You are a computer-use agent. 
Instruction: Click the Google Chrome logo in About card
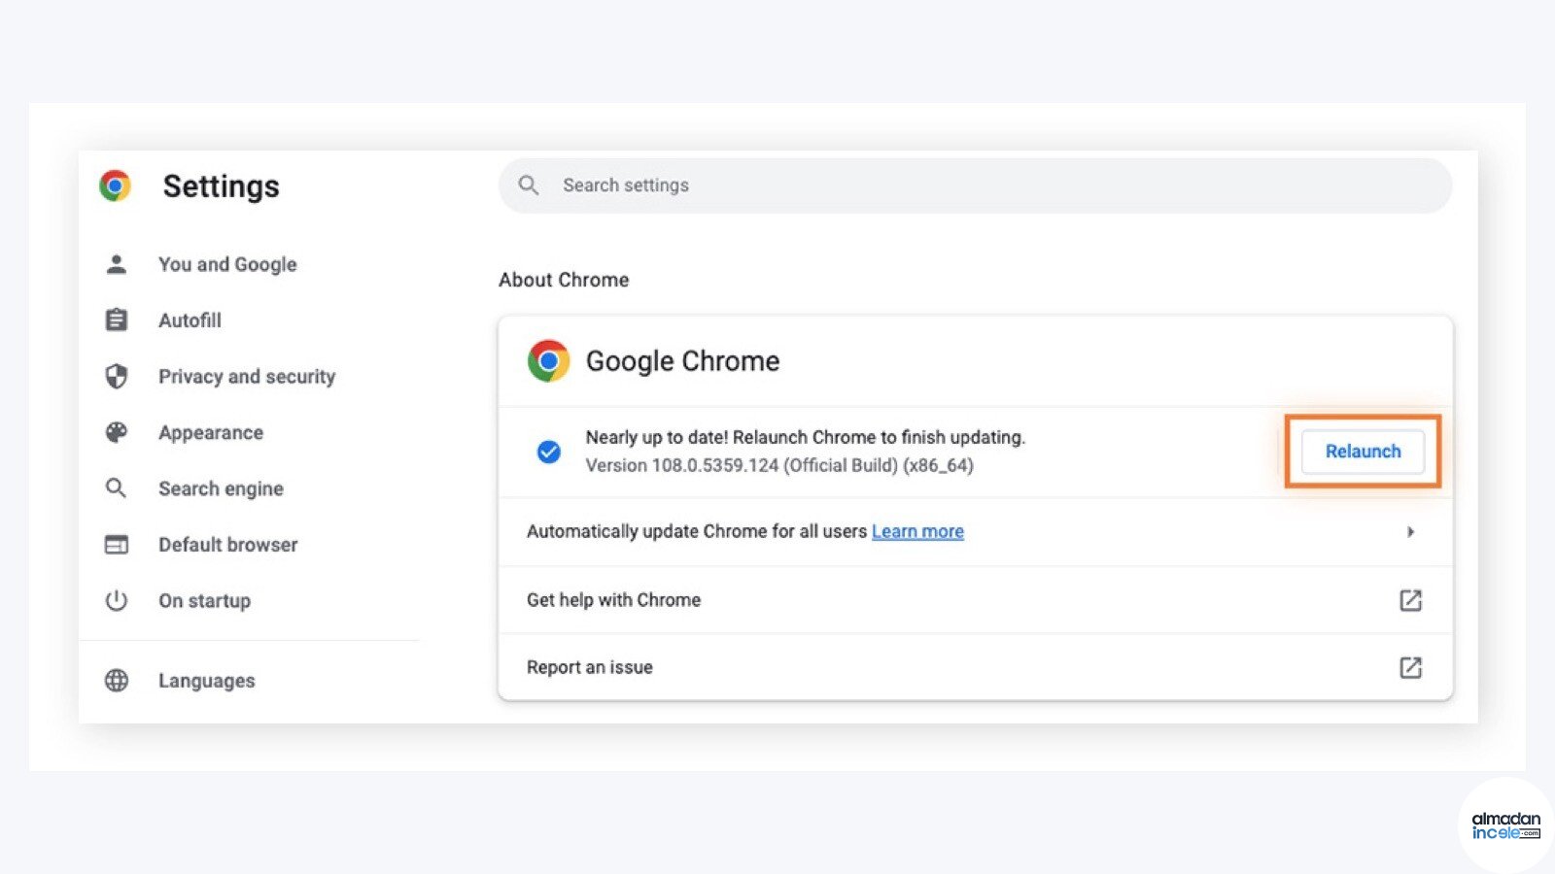pyautogui.click(x=548, y=360)
